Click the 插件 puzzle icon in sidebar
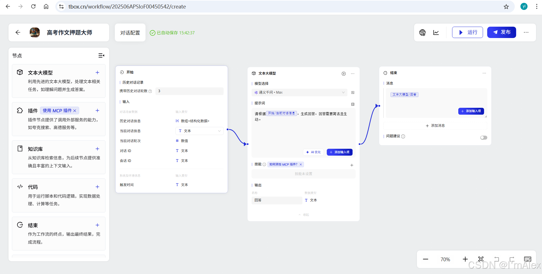Image resolution: width=542 pixels, height=274 pixels. [x=20, y=110]
